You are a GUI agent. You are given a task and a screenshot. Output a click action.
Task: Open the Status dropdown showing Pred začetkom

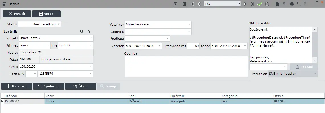click(59, 24)
